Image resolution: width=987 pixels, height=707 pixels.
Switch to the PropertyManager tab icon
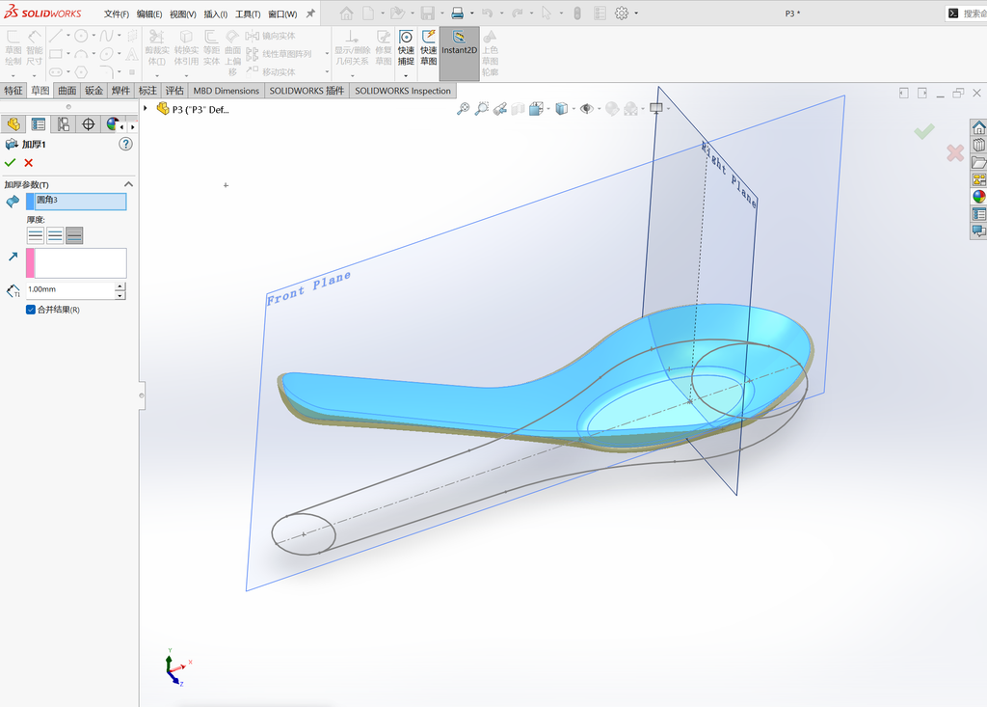[x=39, y=124]
